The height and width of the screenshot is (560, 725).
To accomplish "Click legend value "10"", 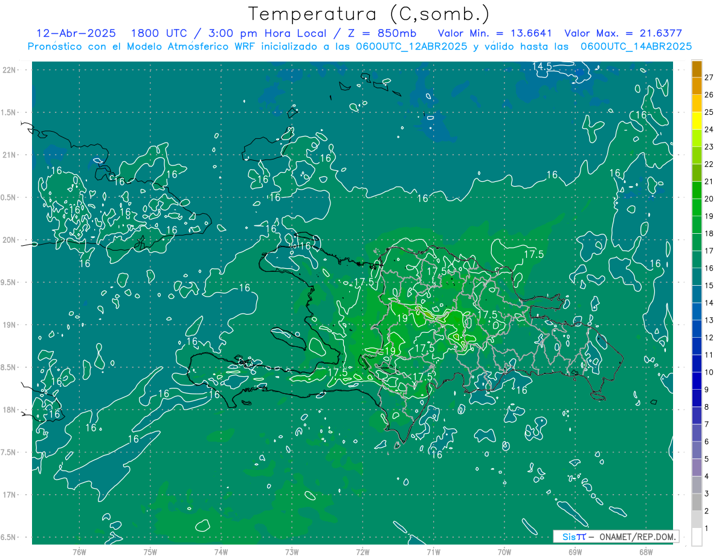I will coord(709,372).
